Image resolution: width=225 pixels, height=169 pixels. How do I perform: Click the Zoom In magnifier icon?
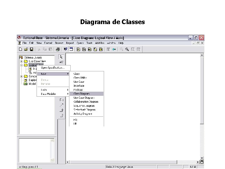pyautogui.click(x=122, y=49)
